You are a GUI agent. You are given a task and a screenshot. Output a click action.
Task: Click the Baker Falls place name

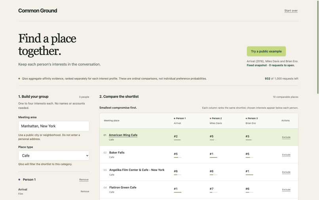point(117,152)
